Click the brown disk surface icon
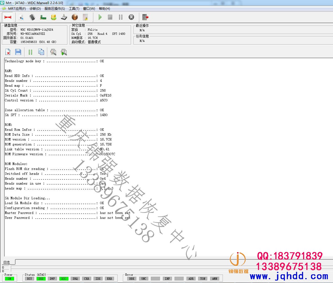The height and width of the screenshot is (283, 333). pos(75,17)
